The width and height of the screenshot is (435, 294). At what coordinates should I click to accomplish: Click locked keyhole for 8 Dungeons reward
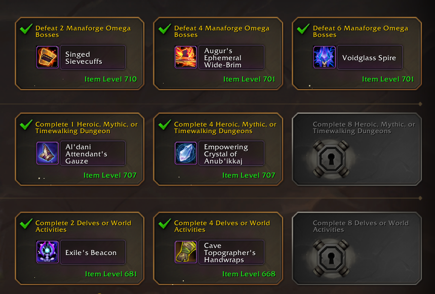(331, 159)
